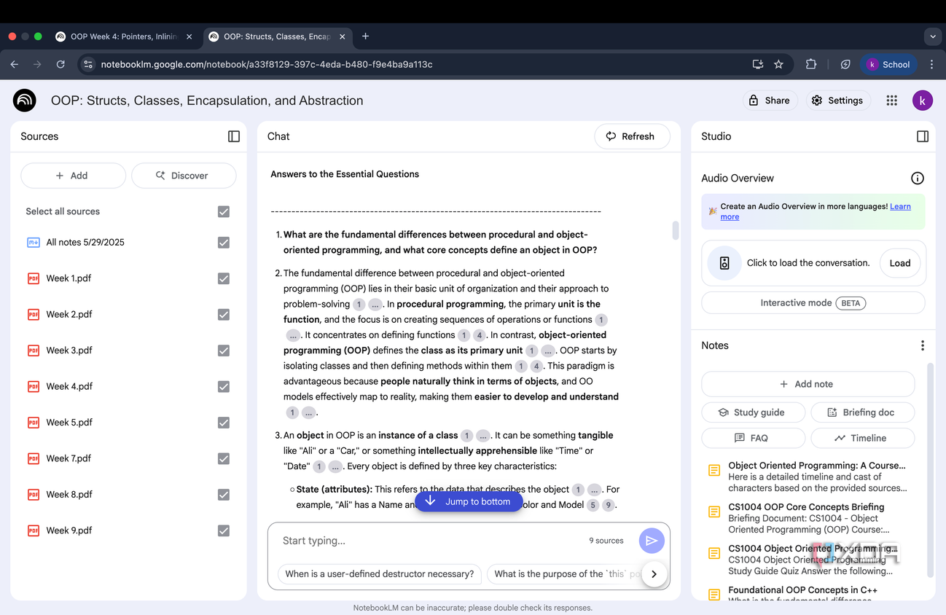
Task: Uncheck the Week 4.pdf source checkbox
Action: (x=224, y=387)
